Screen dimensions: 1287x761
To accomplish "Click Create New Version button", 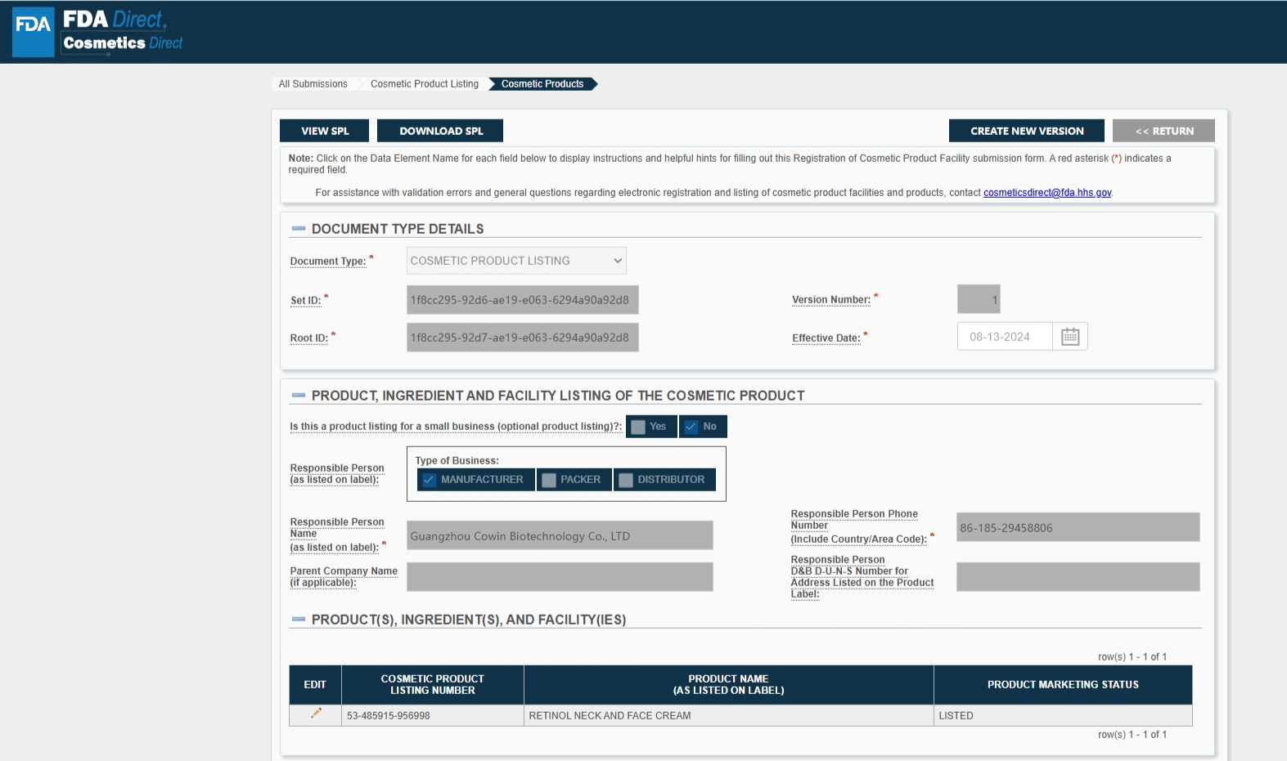I will [x=1027, y=131].
